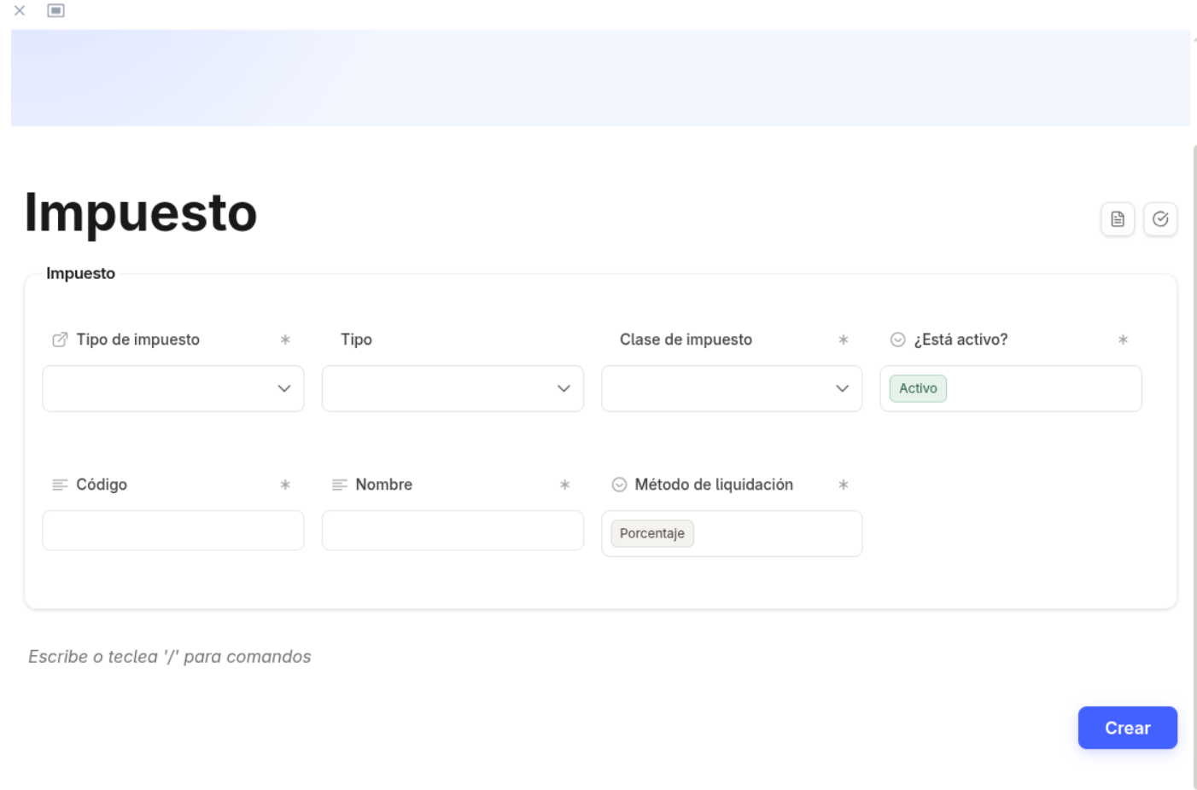Click the large Impuesto page title
Image resolution: width=1197 pixels, height=790 pixels.
(x=141, y=213)
